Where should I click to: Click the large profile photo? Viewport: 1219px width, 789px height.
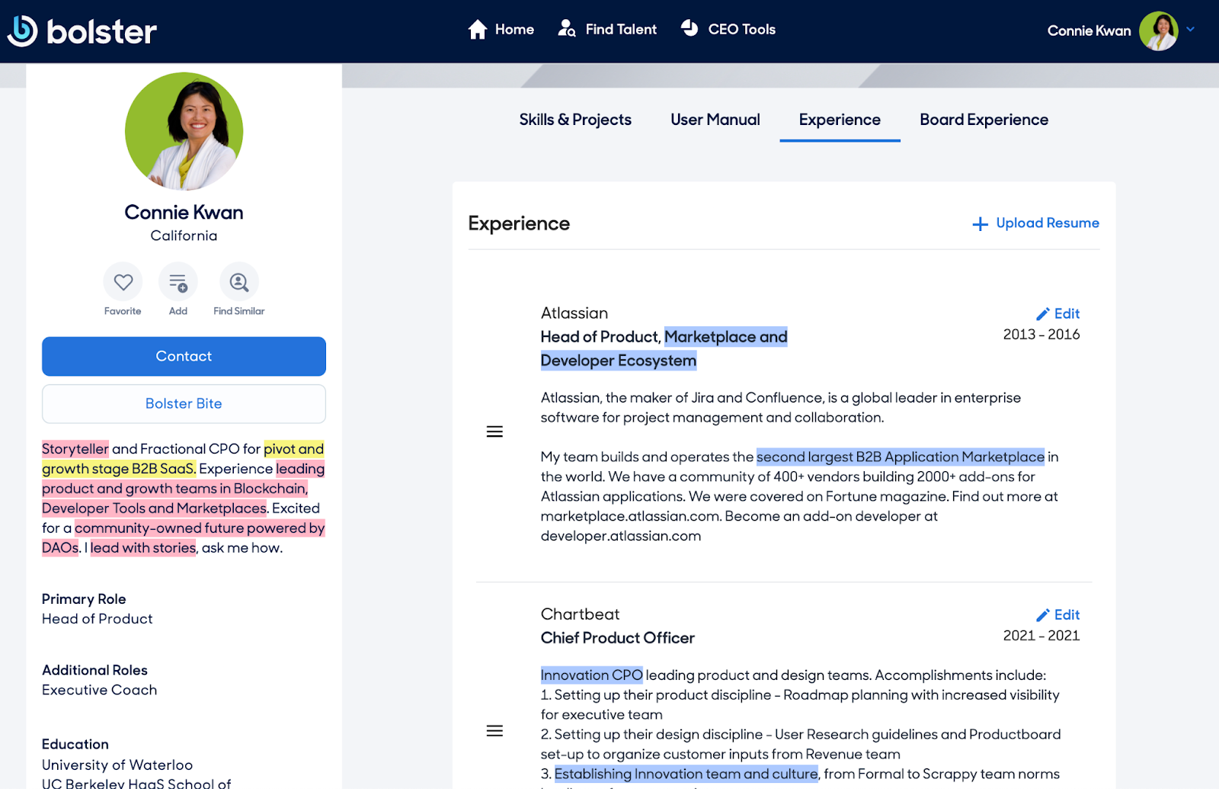[184, 131]
